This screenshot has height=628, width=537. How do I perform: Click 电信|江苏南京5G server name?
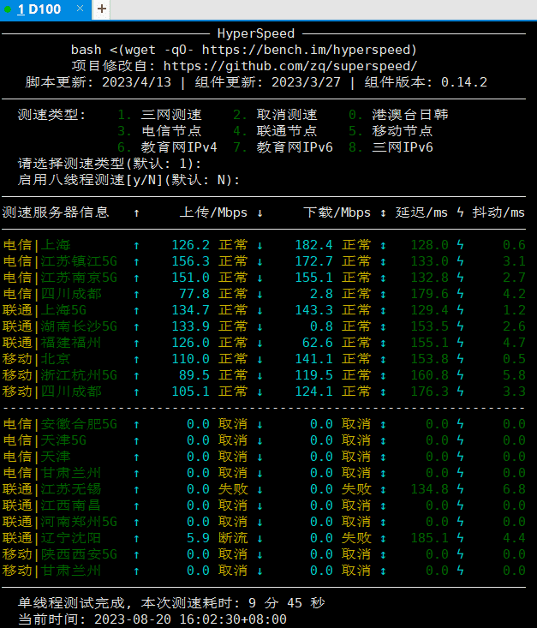[60, 278]
